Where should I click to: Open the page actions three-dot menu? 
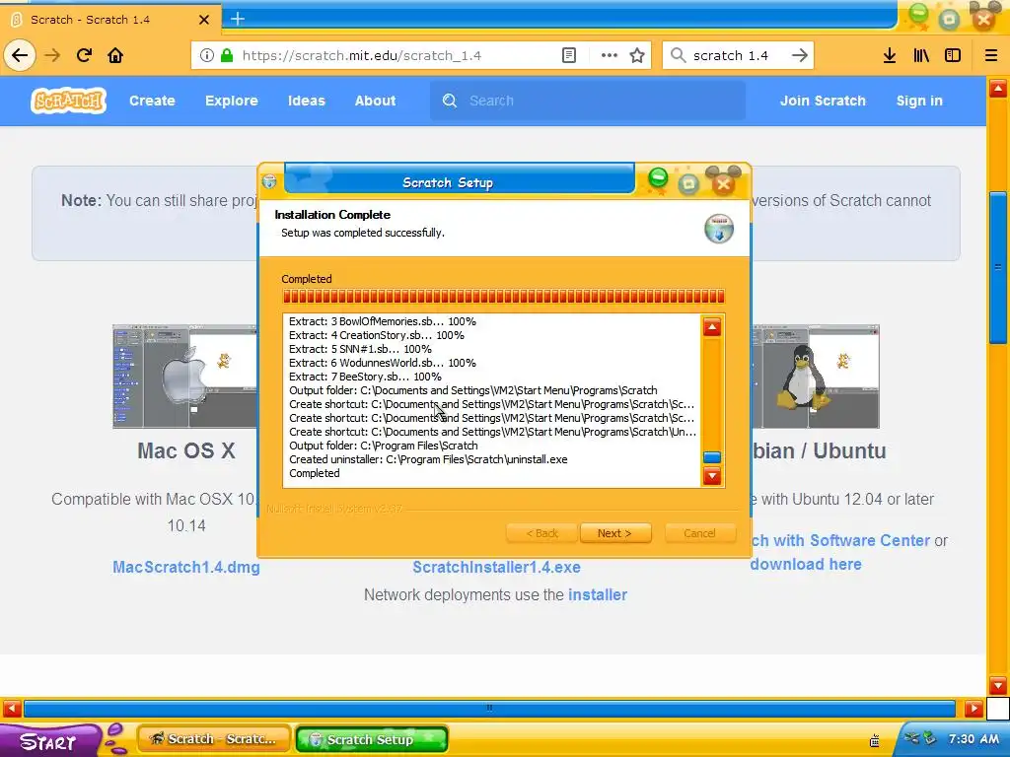[609, 55]
